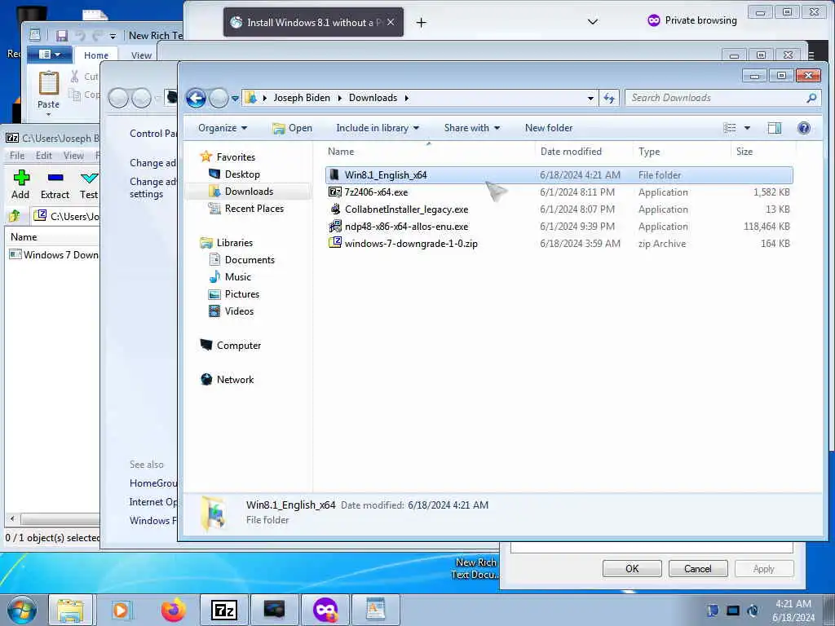Open View menu in 7-Zip
The width and height of the screenshot is (835, 626).
pyautogui.click(x=73, y=156)
